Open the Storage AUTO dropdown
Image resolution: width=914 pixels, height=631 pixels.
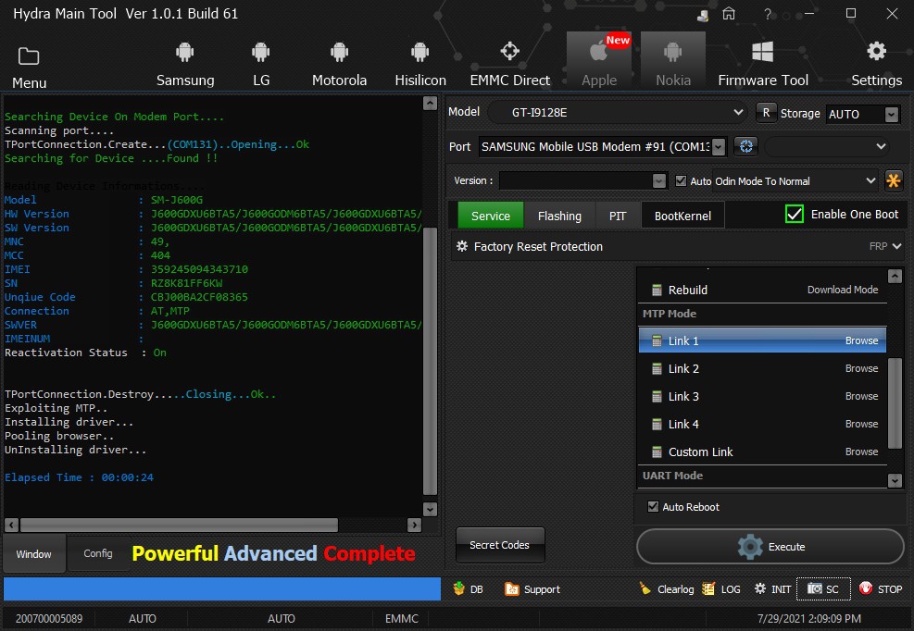point(863,114)
